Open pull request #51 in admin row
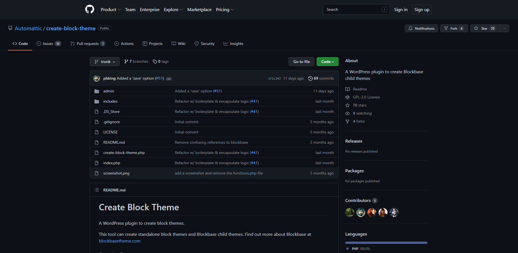Image resolution: width=518 pixels, height=253 pixels. (x=217, y=91)
